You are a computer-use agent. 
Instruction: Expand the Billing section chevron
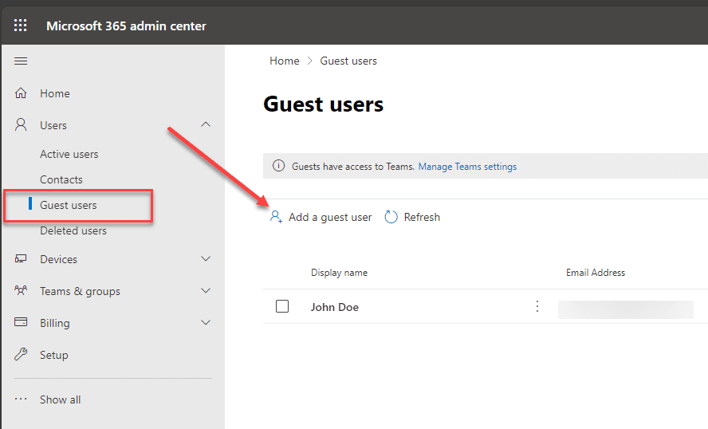click(206, 322)
